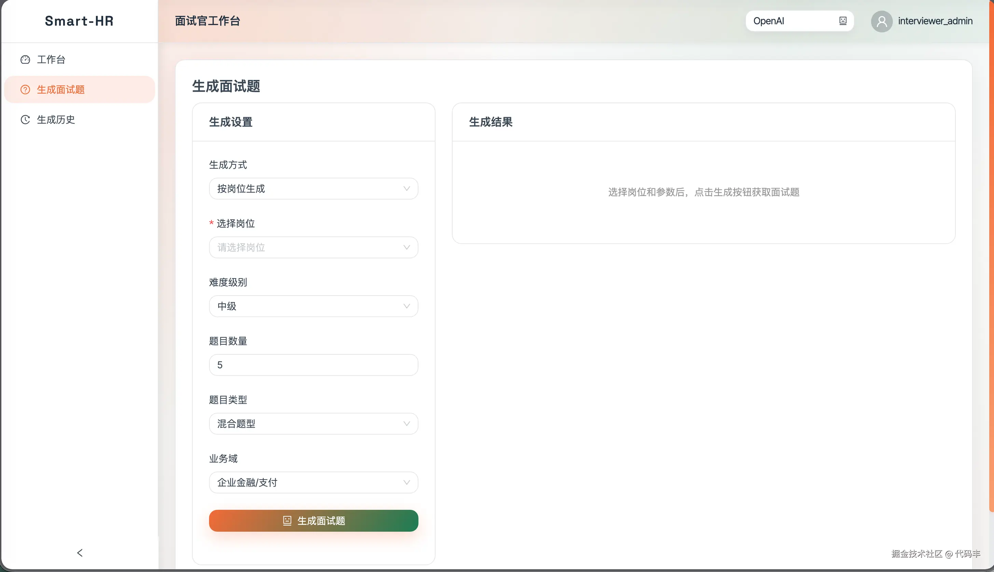Click the Smart-HR logo title
Screen dimensions: 994x572
point(79,21)
